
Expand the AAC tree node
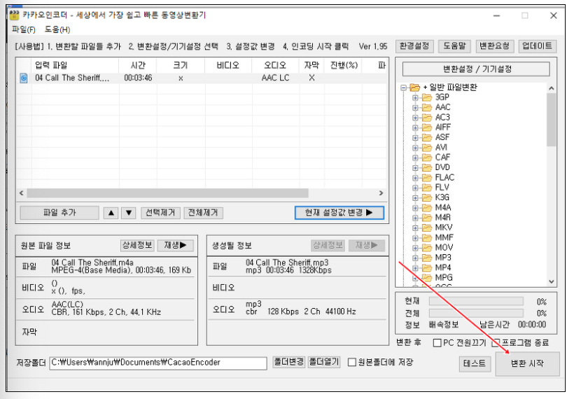tap(415, 108)
